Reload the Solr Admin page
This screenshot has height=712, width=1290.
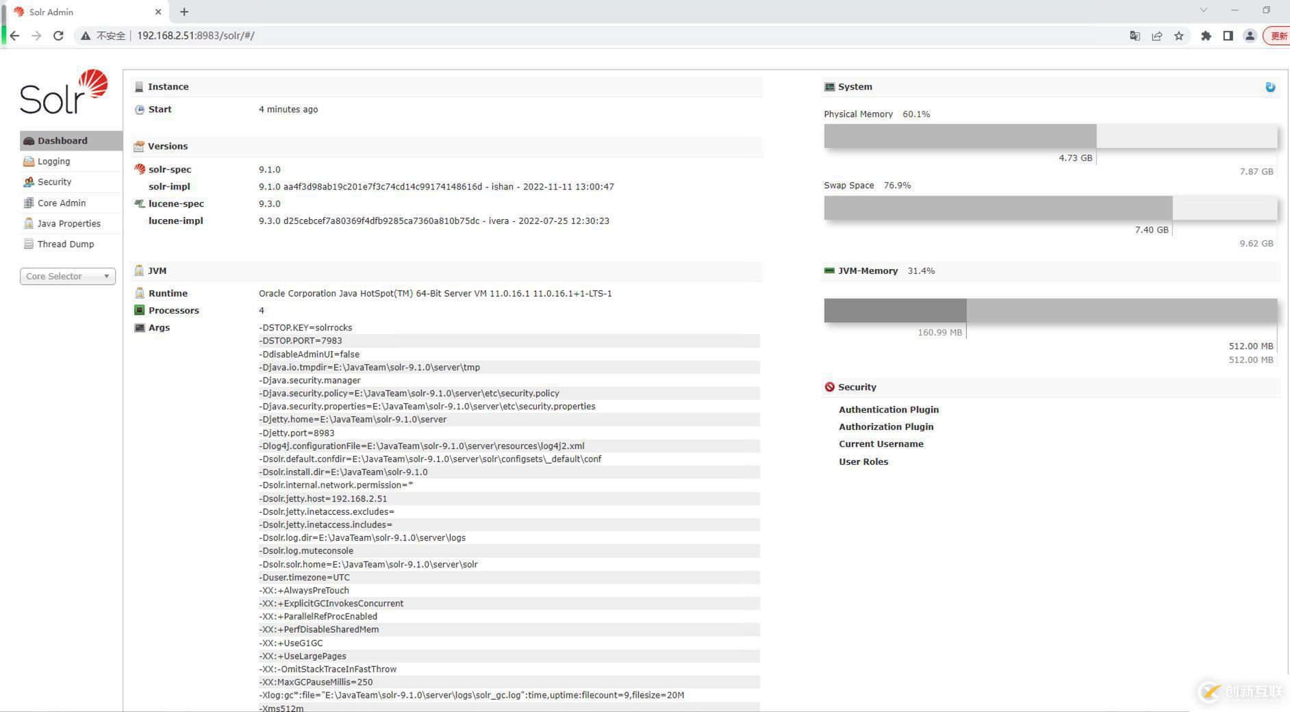[59, 36]
